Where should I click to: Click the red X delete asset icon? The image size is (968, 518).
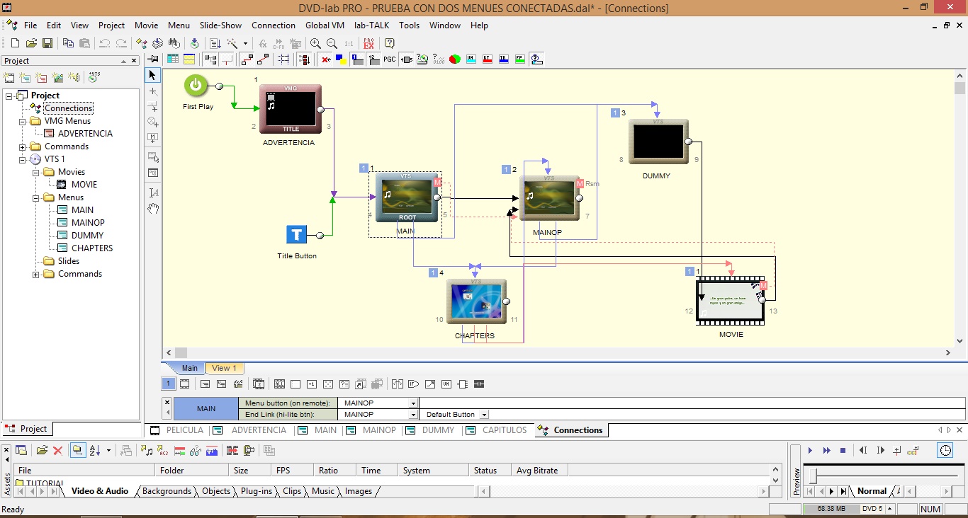[x=58, y=451]
